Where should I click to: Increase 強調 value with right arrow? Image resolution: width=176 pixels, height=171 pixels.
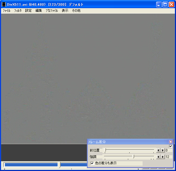point(162,157)
